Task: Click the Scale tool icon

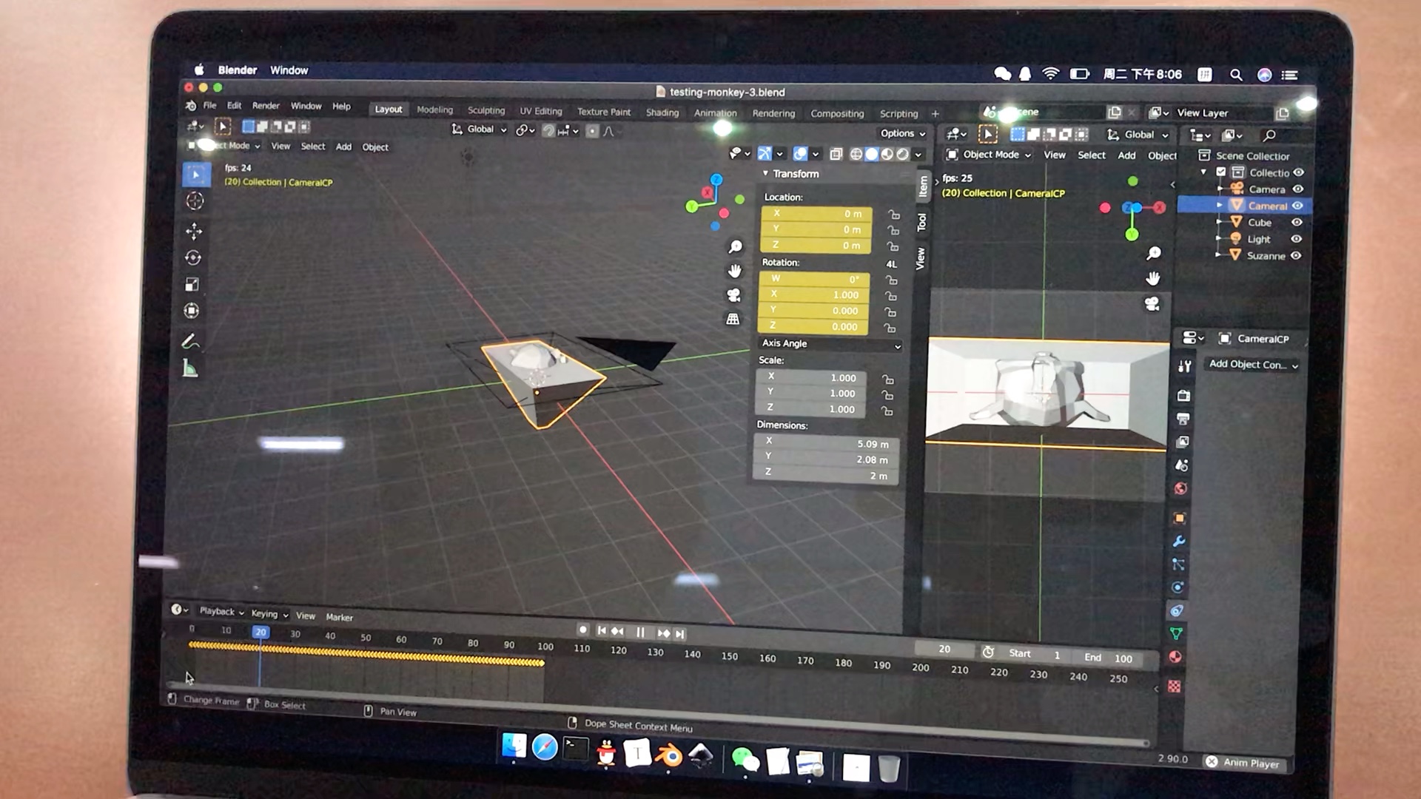Action: (192, 283)
